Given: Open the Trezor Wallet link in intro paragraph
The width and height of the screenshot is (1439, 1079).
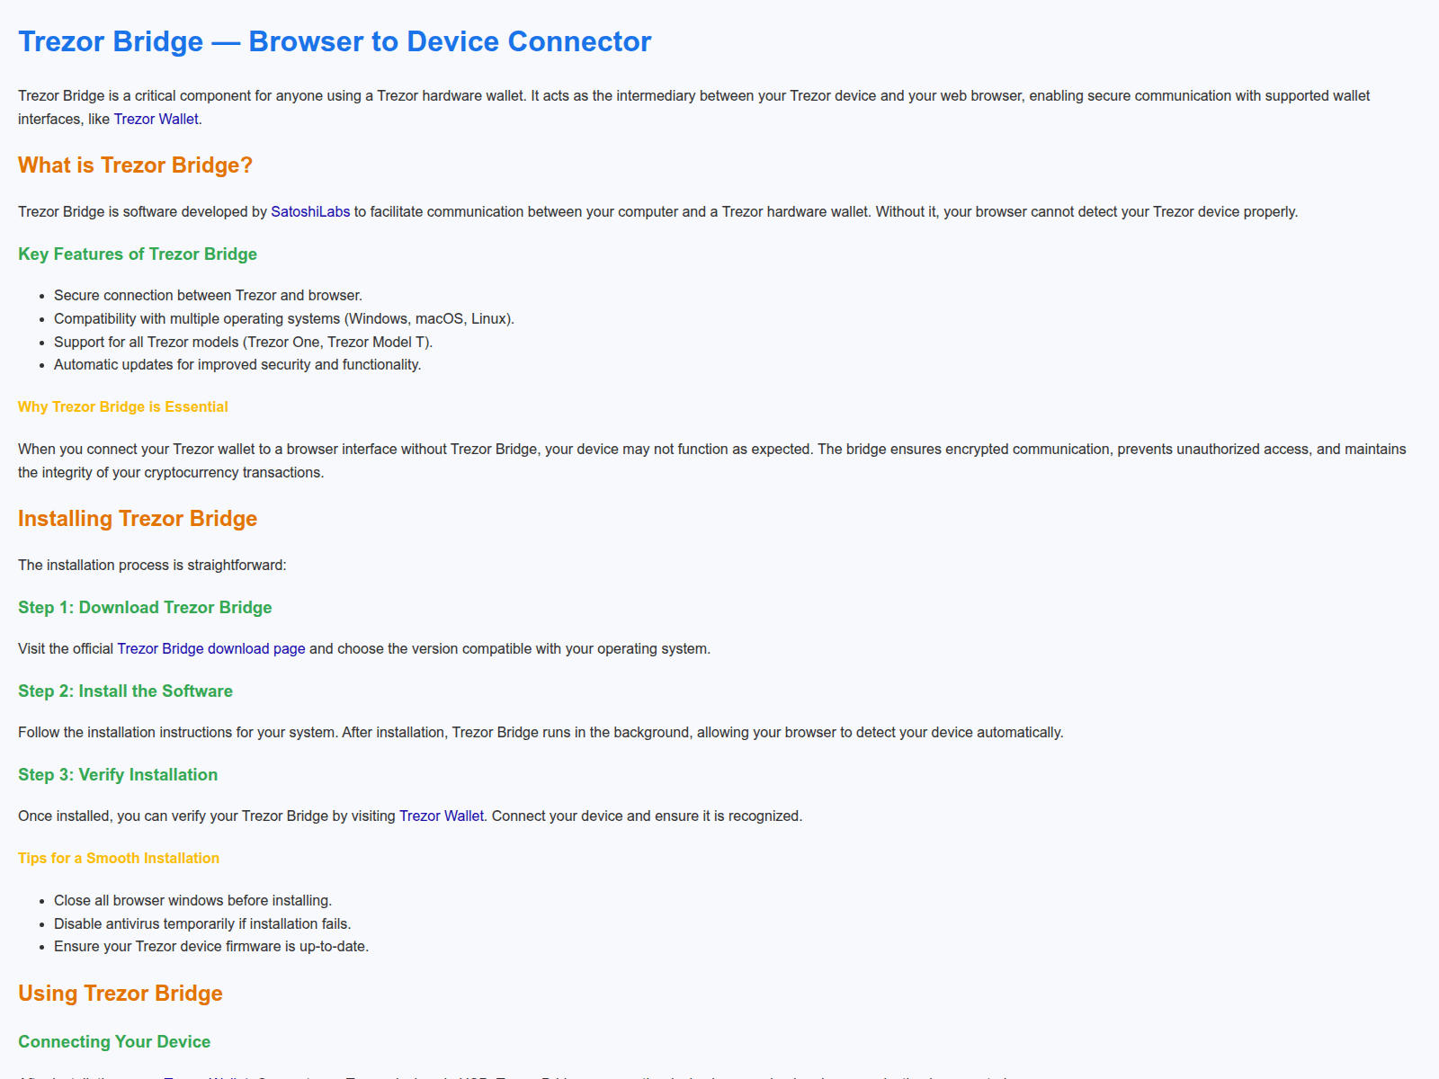Looking at the screenshot, I should 156,119.
